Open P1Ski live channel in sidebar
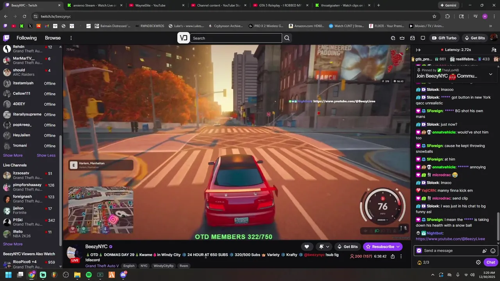Image resolution: width=500 pixels, height=281 pixels. [31, 222]
